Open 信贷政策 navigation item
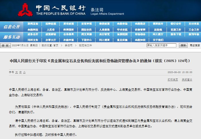The width and height of the screenshot is (201, 139). click(104, 24)
